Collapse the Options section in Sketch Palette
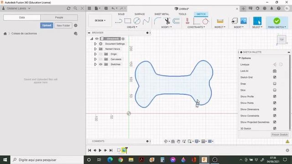The width and height of the screenshot is (292, 164). (240, 58)
